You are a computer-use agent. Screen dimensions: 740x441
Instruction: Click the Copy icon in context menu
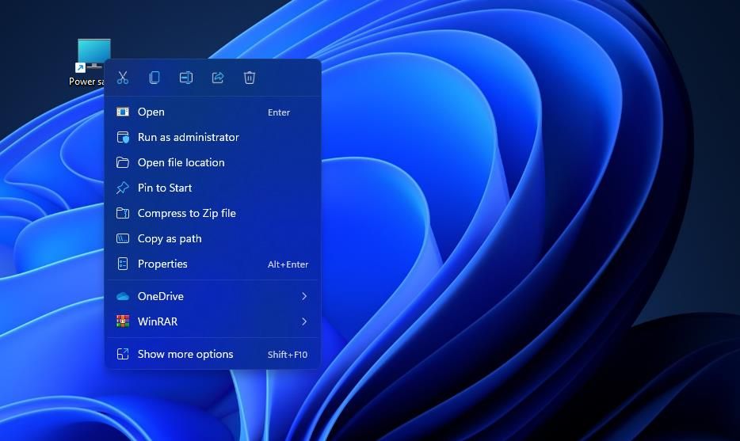154,78
